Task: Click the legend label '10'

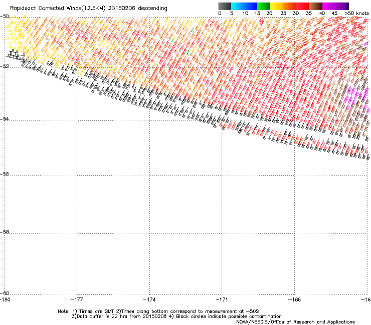Action: point(245,13)
